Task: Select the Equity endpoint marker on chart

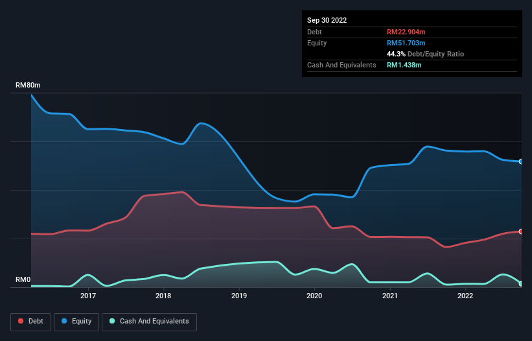Action: pyautogui.click(x=521, y=161)
